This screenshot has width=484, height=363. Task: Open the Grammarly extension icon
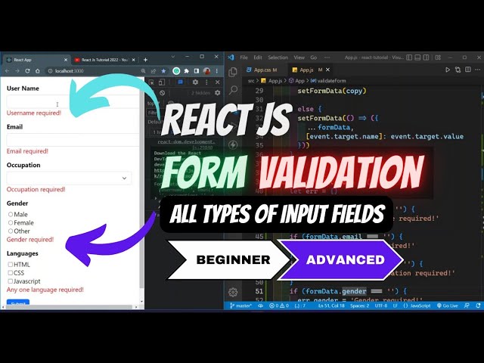coord(176,71)
